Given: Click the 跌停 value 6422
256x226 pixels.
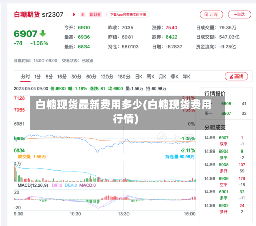Looking at the screenshot, I should tap(172, 37).
